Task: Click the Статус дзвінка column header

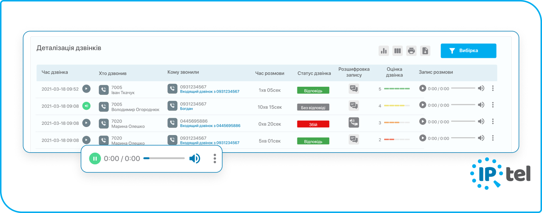Action: tap(314, 73)
